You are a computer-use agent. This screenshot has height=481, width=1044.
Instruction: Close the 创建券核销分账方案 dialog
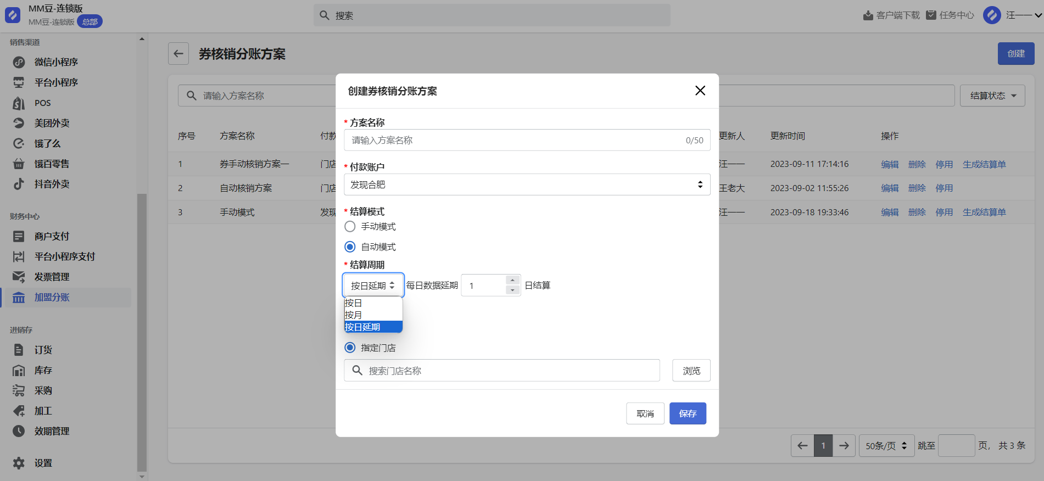(x=700, y=91)
